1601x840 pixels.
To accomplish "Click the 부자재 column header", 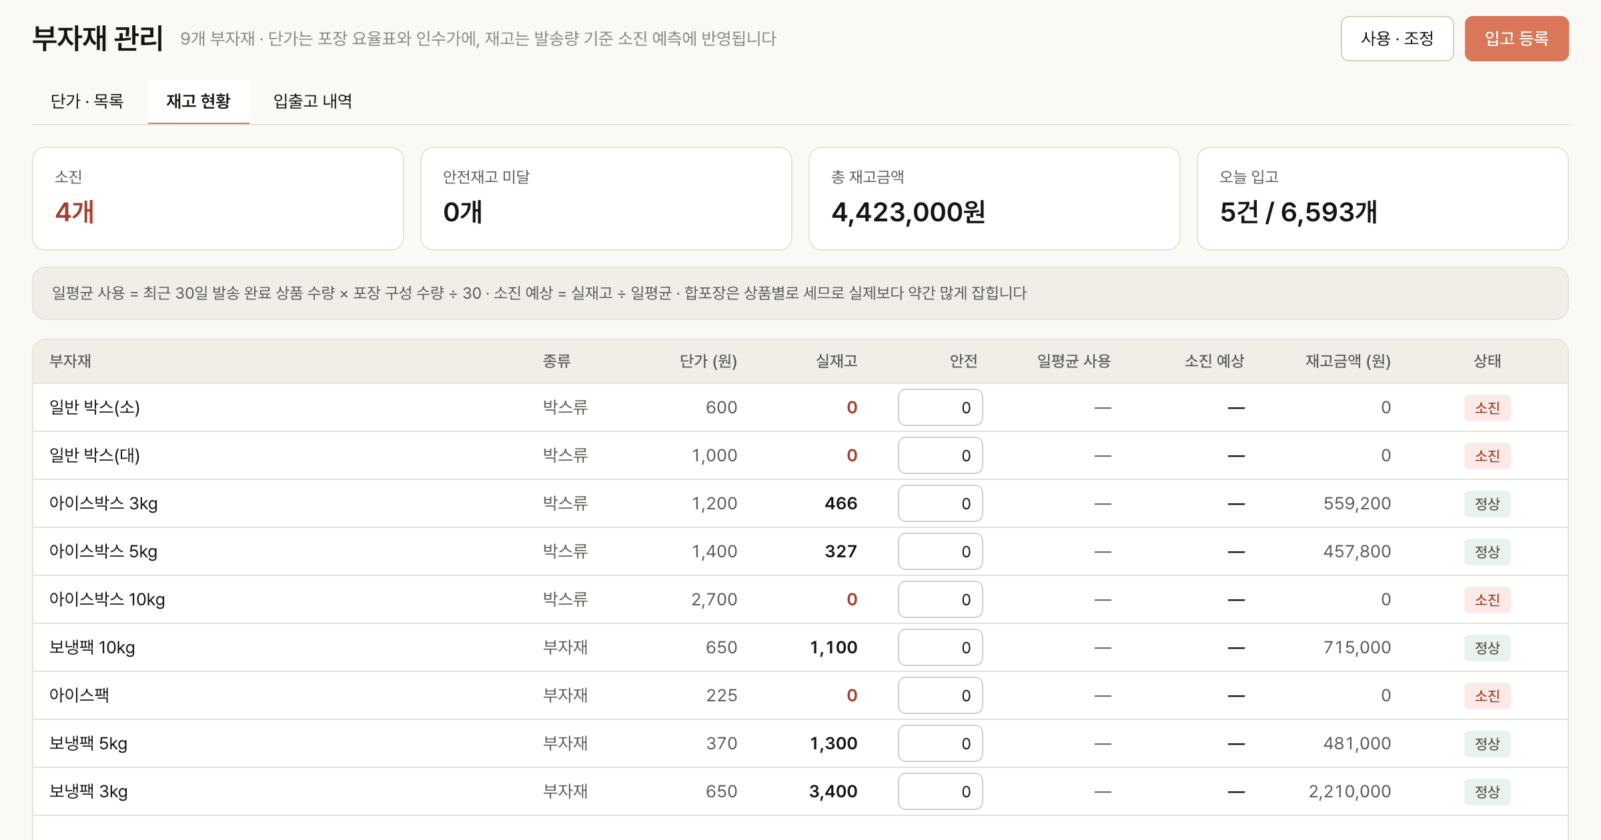I will (x=70, y=361).
